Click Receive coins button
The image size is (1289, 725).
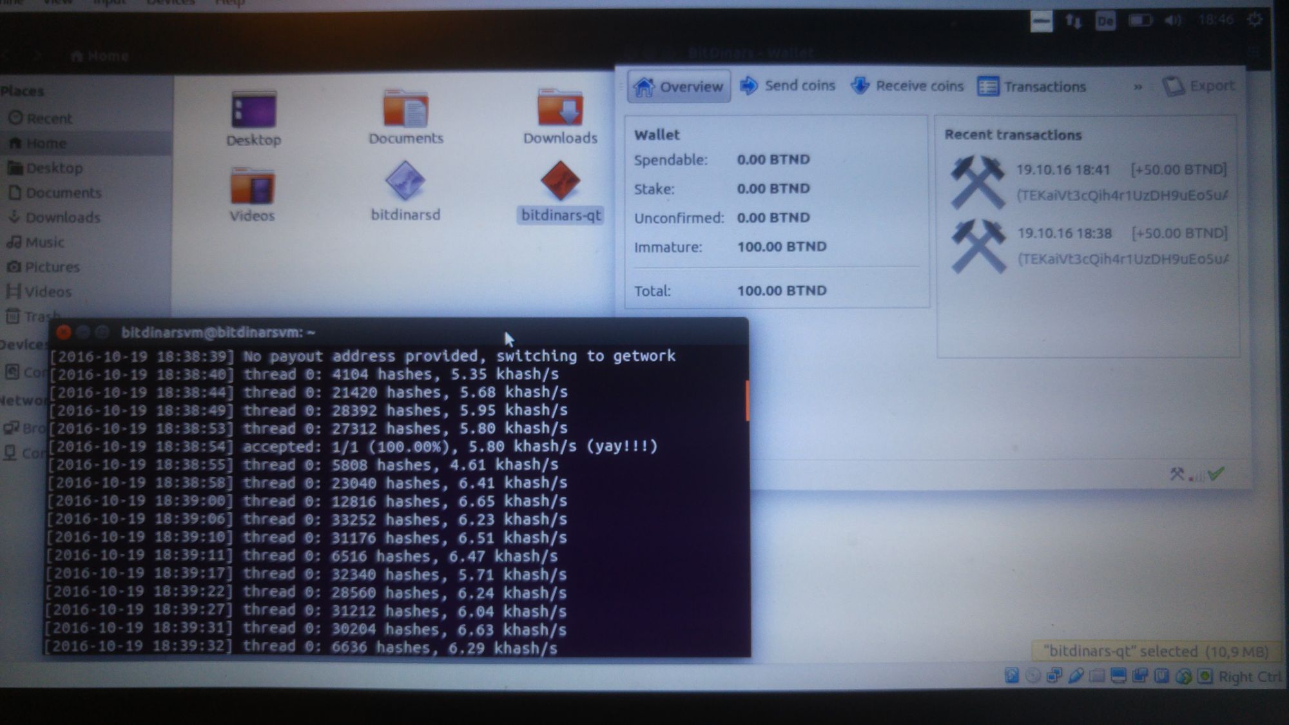pyautogui.click(x=907, y=86)
